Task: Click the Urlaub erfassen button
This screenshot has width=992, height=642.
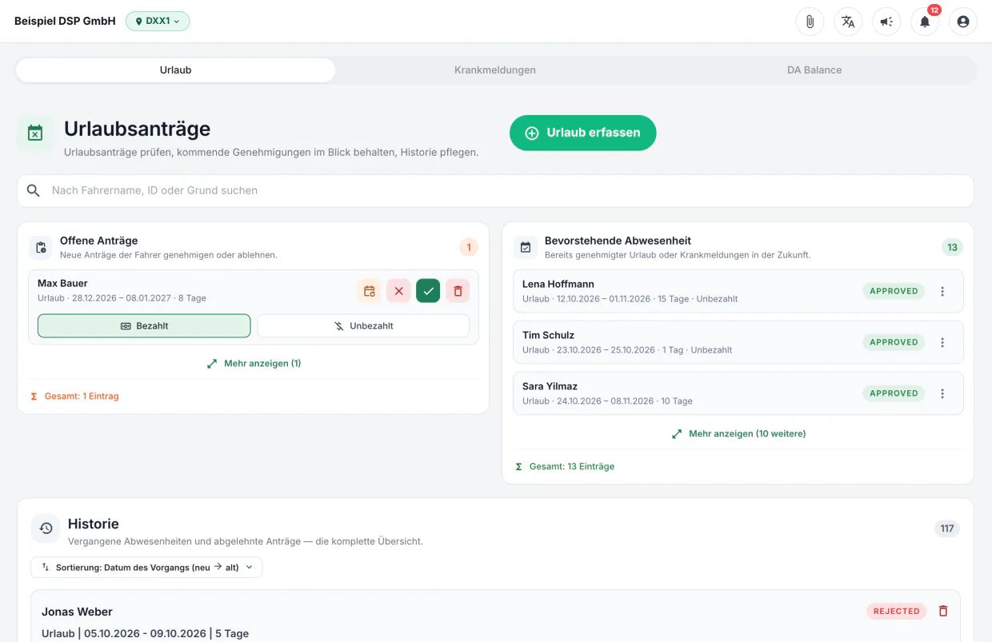Action: point(583,133)
